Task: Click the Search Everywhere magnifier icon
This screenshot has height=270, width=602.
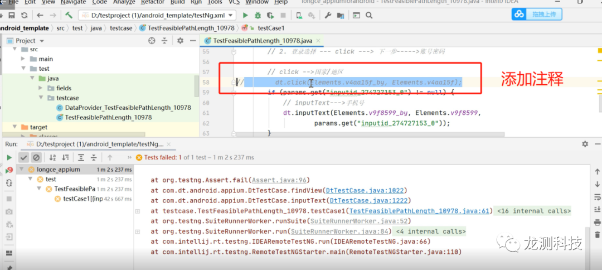Action: pyautogui.click(x=369, y=16)
